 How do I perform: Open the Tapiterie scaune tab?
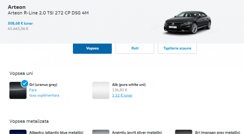177,48
